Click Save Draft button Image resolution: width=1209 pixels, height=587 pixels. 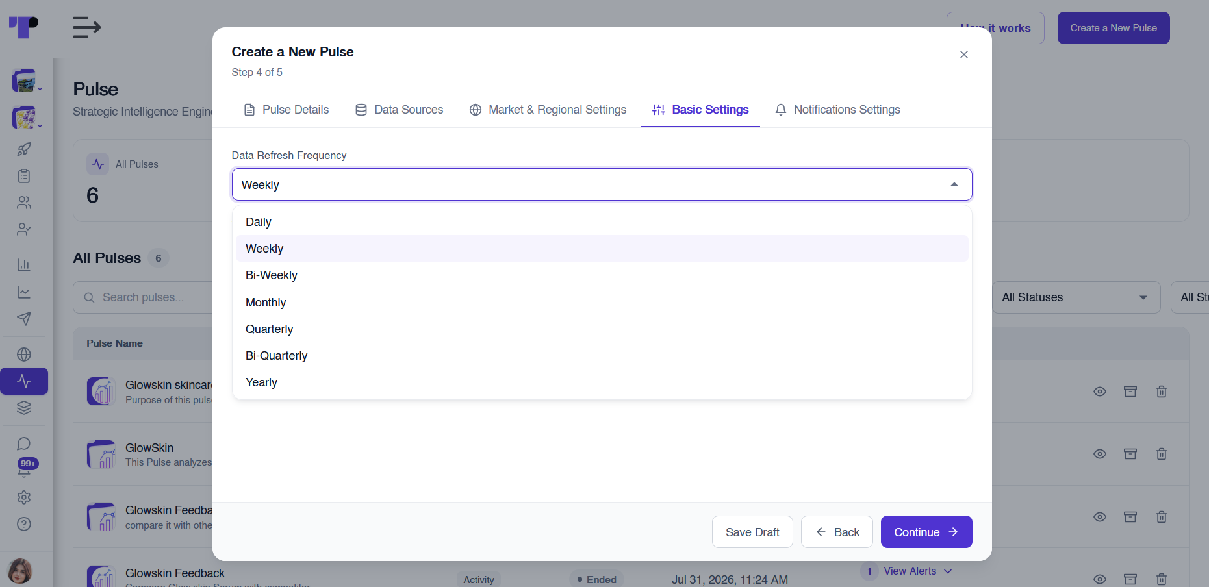pyautogui.click(x=752, y=532)
